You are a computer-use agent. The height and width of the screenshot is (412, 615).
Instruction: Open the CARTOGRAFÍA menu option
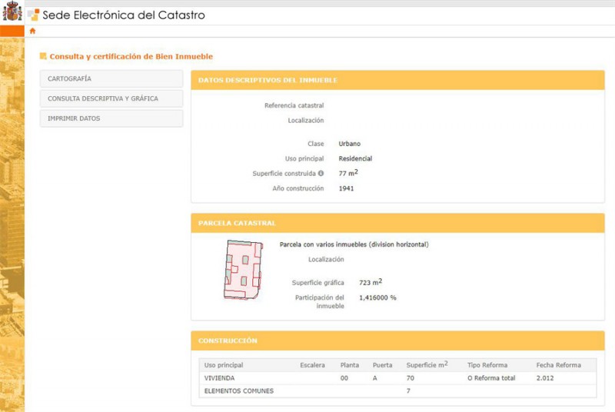111,79
